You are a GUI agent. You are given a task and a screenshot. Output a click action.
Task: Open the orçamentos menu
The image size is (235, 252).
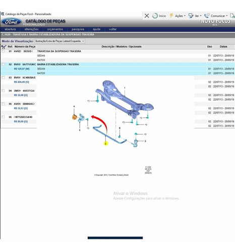55,29
